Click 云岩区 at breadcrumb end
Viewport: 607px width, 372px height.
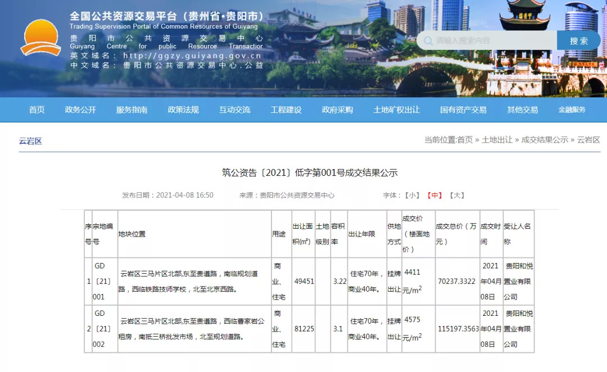[x=588, y=140]
